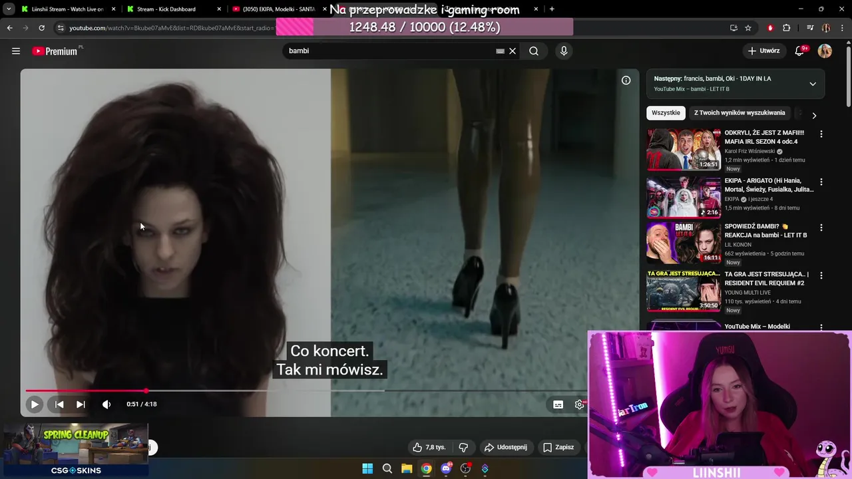Open Windows taskbar search
The height and width of the screenshot is (479, 852).
pyautogui.click(x=387, y=468)
